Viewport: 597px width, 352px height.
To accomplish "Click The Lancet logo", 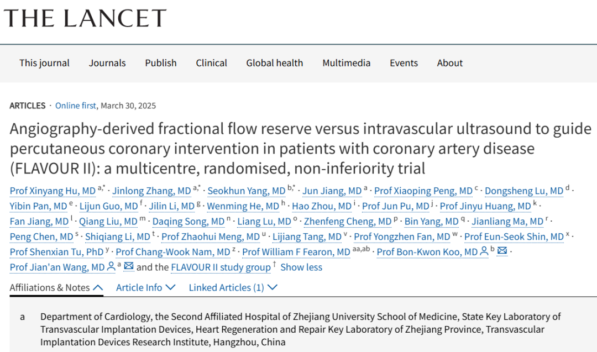I will pyautogui.click(x=85, y=18).
